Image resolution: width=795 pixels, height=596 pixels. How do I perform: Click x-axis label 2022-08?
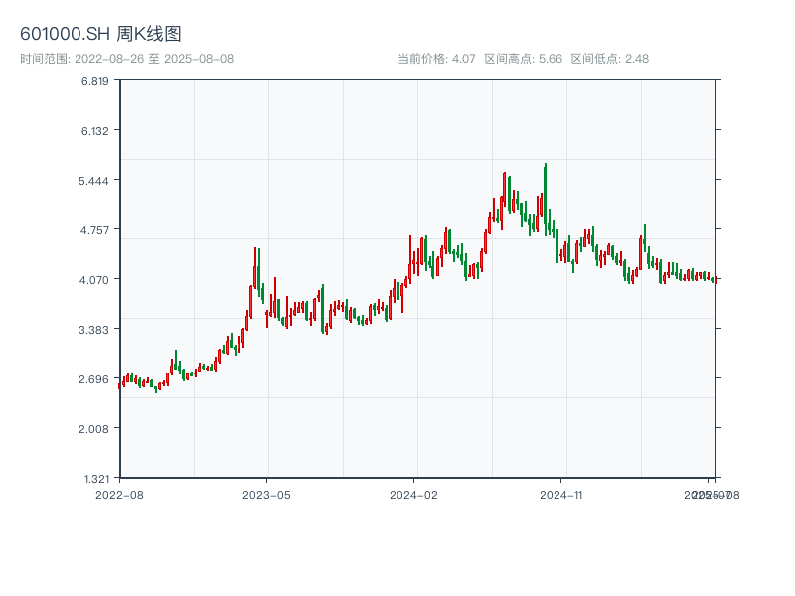pyautogui.click(x=119, y=495)
